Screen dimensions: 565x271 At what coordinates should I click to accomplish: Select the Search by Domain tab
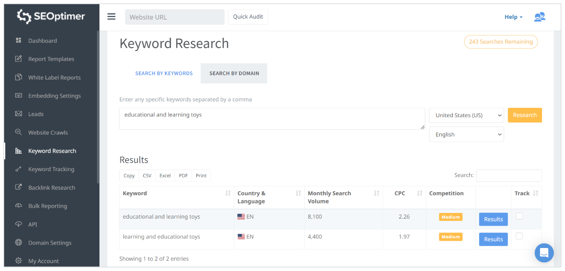[234, 73]
